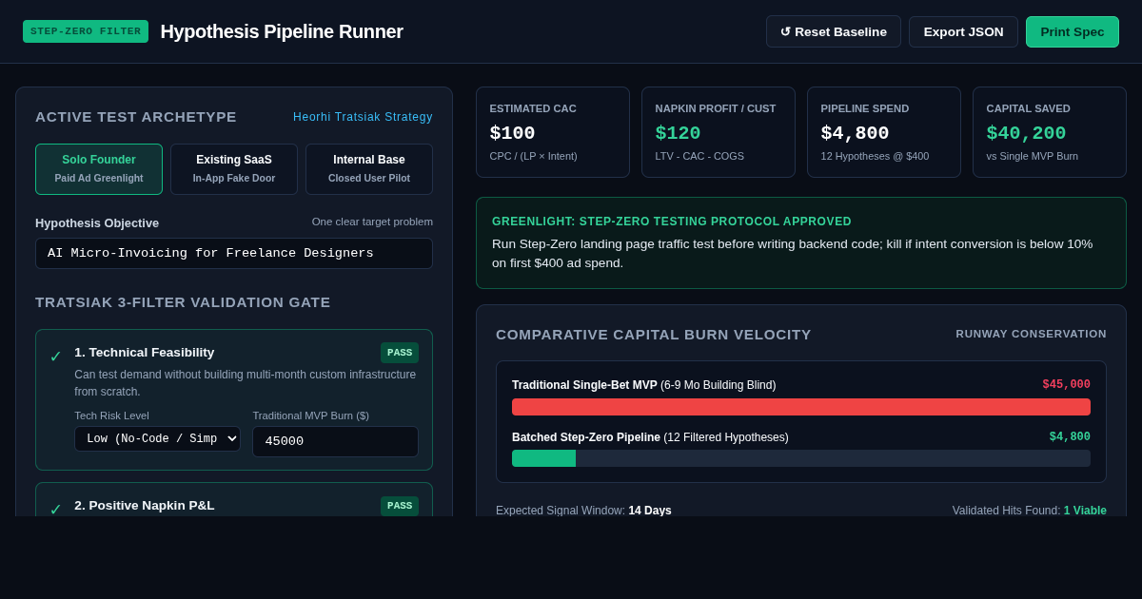Choose the Internal Base archetype
The image size is (1142, 599).
tap(369, 169)
